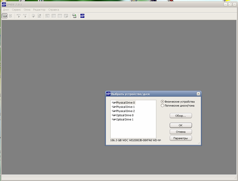Click the blue DMDE logo toolbar icon
Viewport: 238px width, 181px height.
point(82,16)
